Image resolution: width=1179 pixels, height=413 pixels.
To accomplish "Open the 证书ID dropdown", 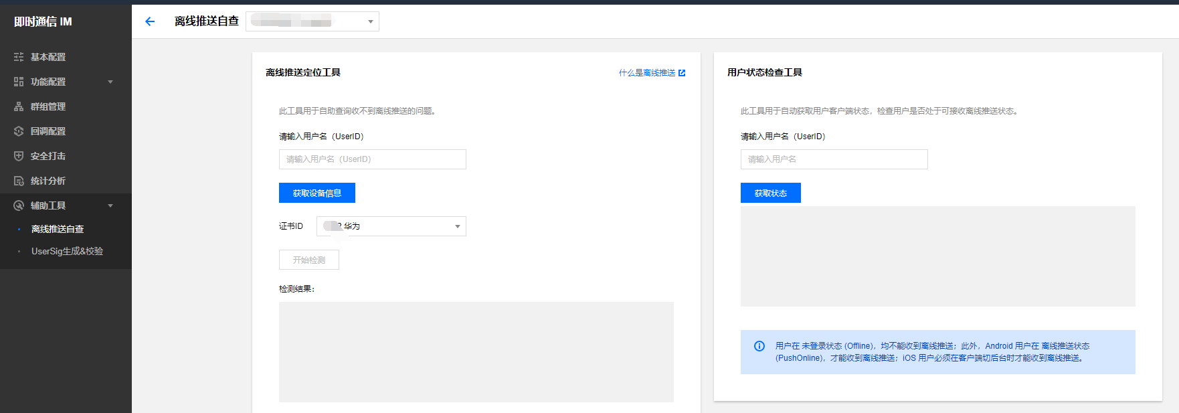I will coord(391,226).
